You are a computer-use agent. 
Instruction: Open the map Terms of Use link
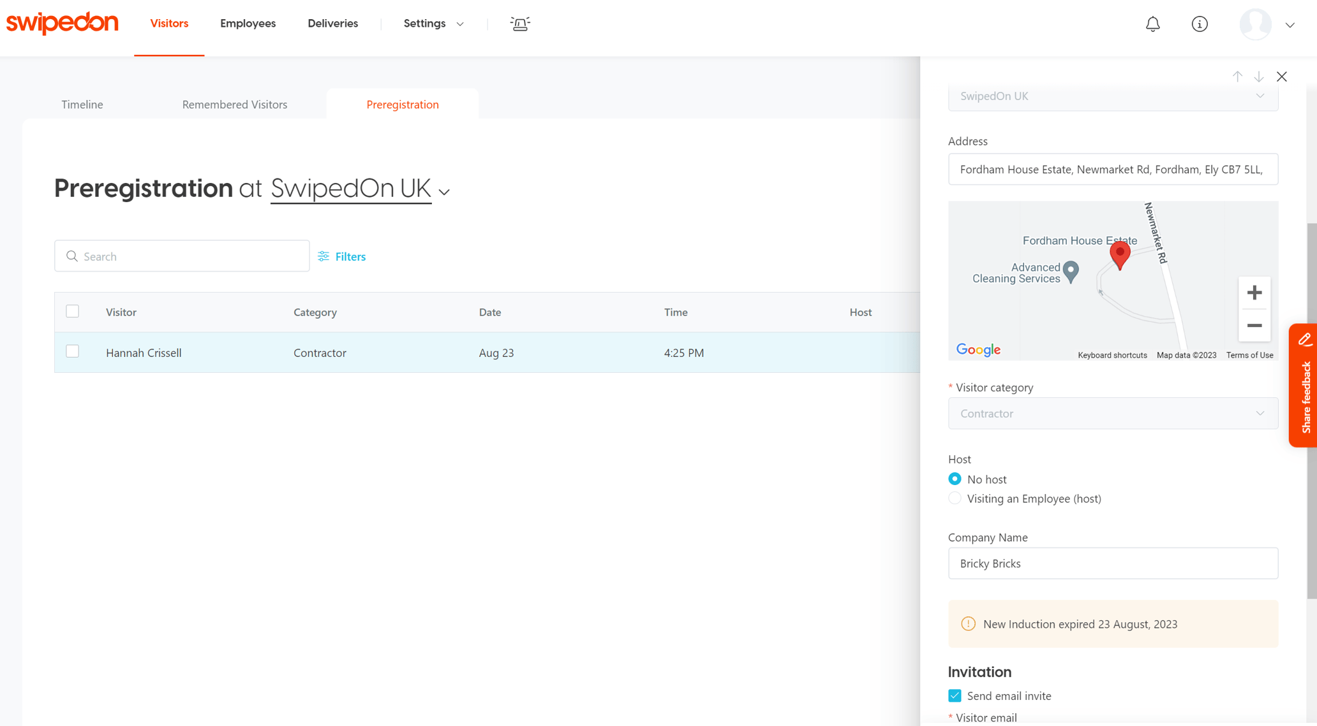click(1249, 355)
